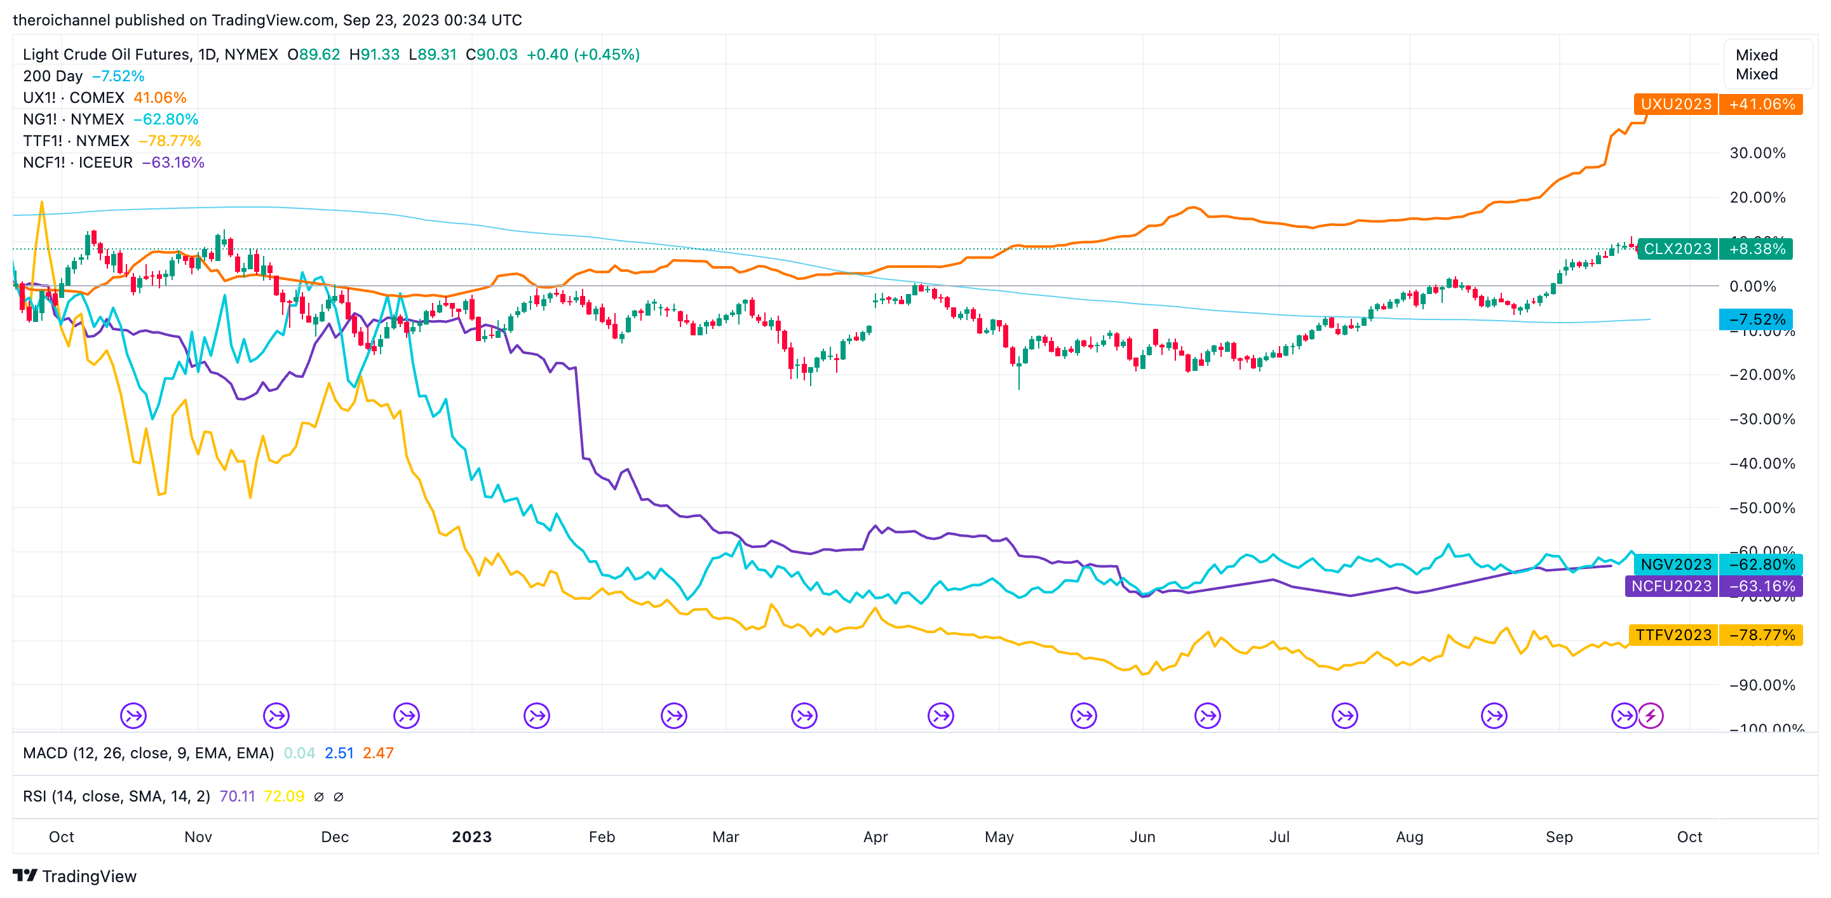
Task: Click the orange UXU2023 price label
Action: (x=1675, y=104)
